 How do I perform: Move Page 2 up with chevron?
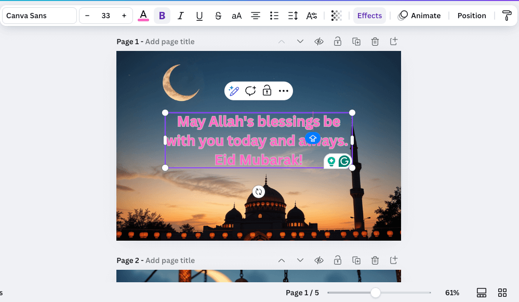coord(281,260)
